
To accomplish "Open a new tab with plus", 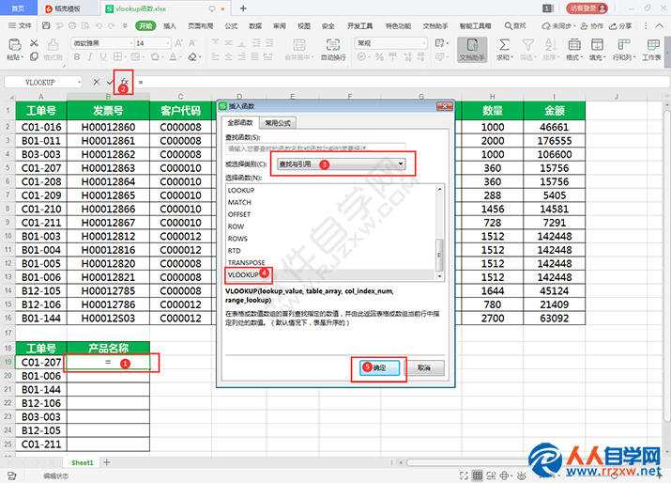I will point(243,8).
